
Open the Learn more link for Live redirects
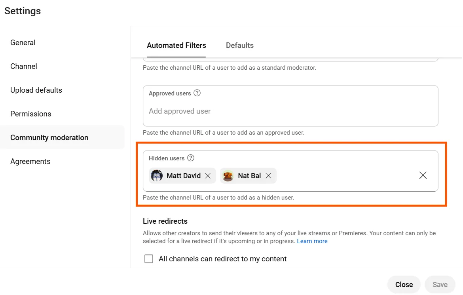(312, 241)
